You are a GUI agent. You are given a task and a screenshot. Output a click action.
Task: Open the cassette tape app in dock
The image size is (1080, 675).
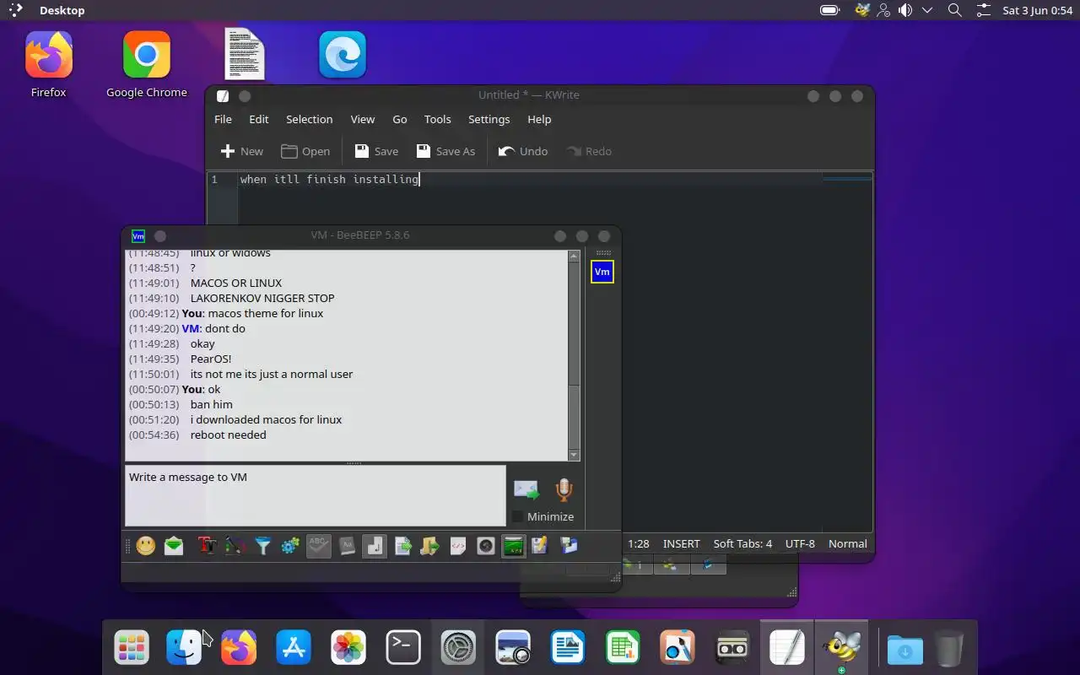[x=732, y=648]
